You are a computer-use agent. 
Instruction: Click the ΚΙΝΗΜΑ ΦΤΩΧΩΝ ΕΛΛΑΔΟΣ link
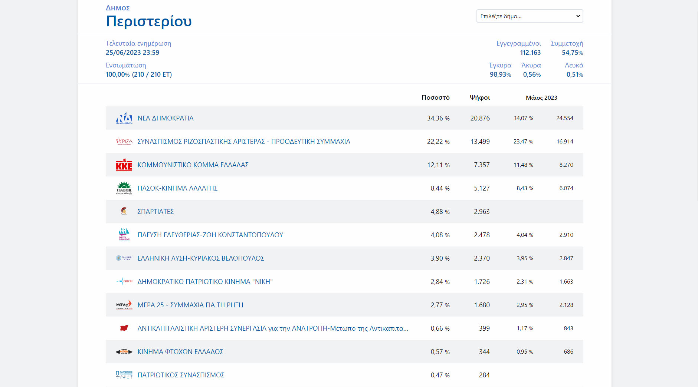(x=180, y=352)
